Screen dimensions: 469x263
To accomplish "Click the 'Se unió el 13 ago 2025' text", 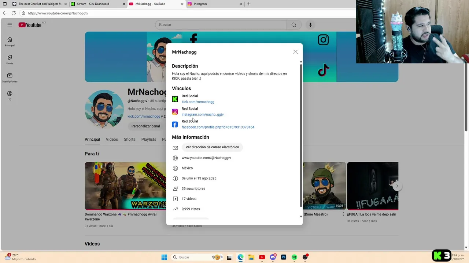I will pos(199,178).
